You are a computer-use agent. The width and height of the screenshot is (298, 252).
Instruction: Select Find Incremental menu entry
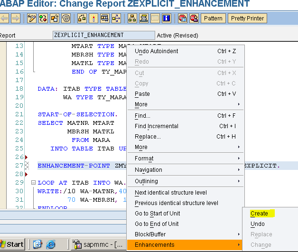(186, 126)
